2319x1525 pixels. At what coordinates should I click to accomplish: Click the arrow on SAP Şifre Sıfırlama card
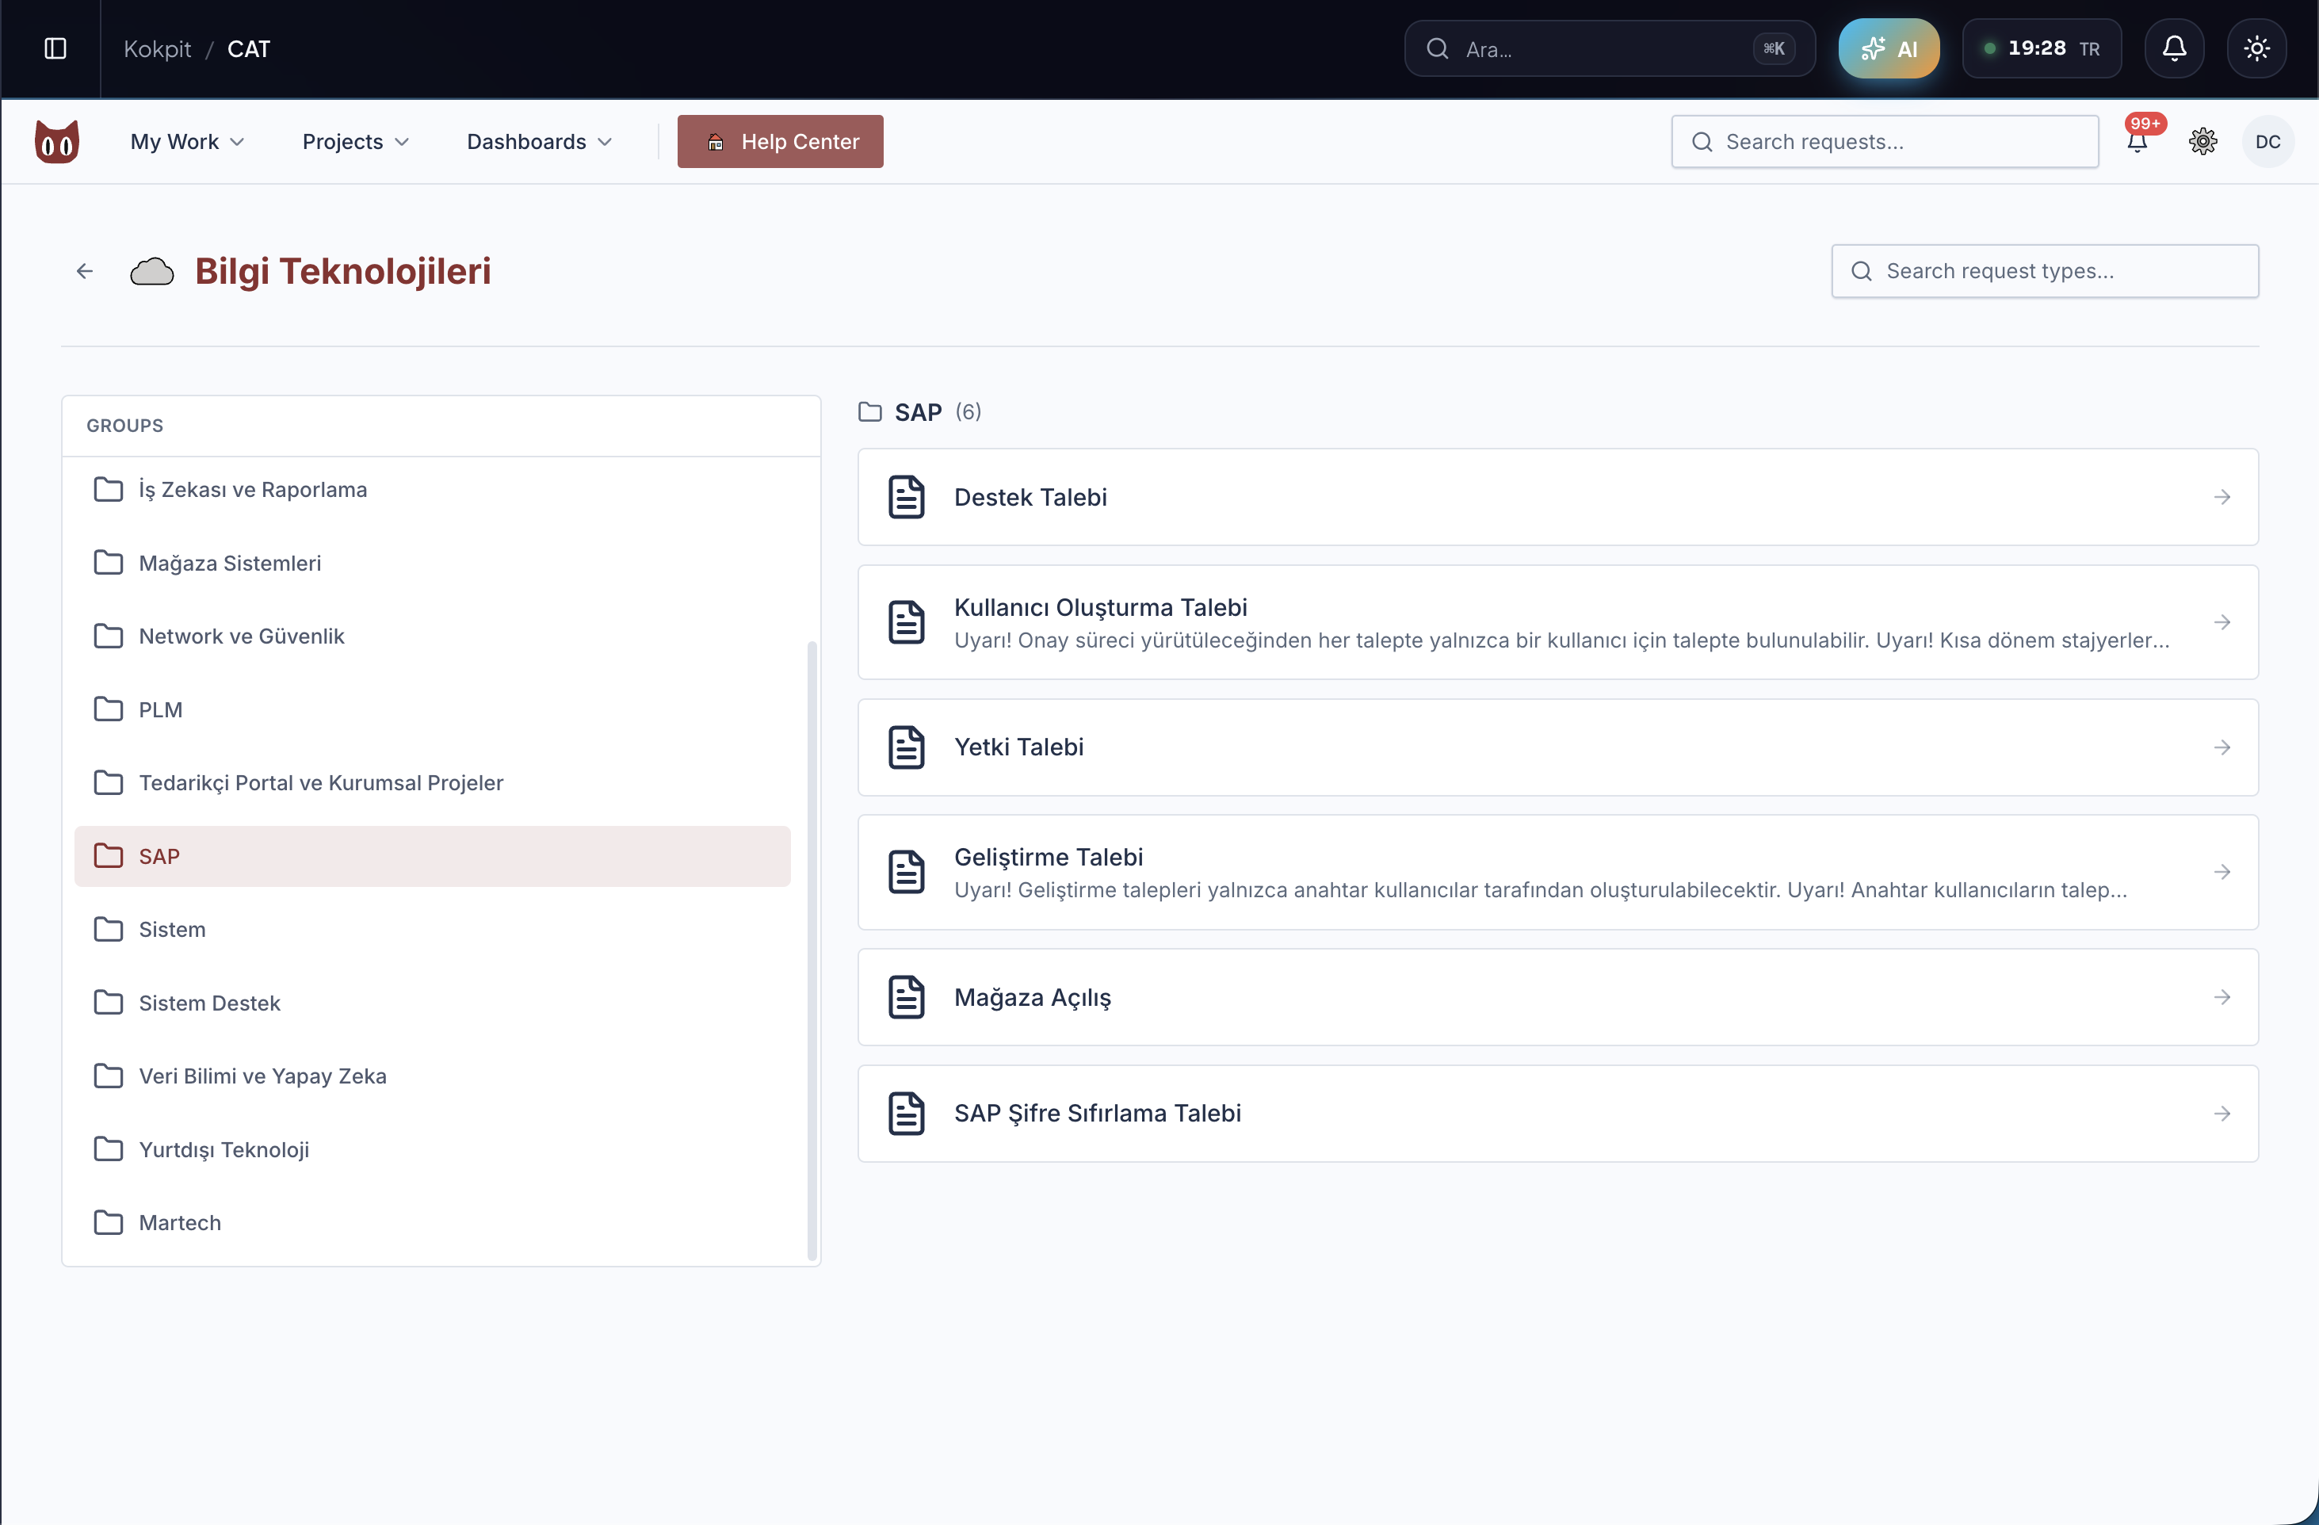(2222, 1113)
